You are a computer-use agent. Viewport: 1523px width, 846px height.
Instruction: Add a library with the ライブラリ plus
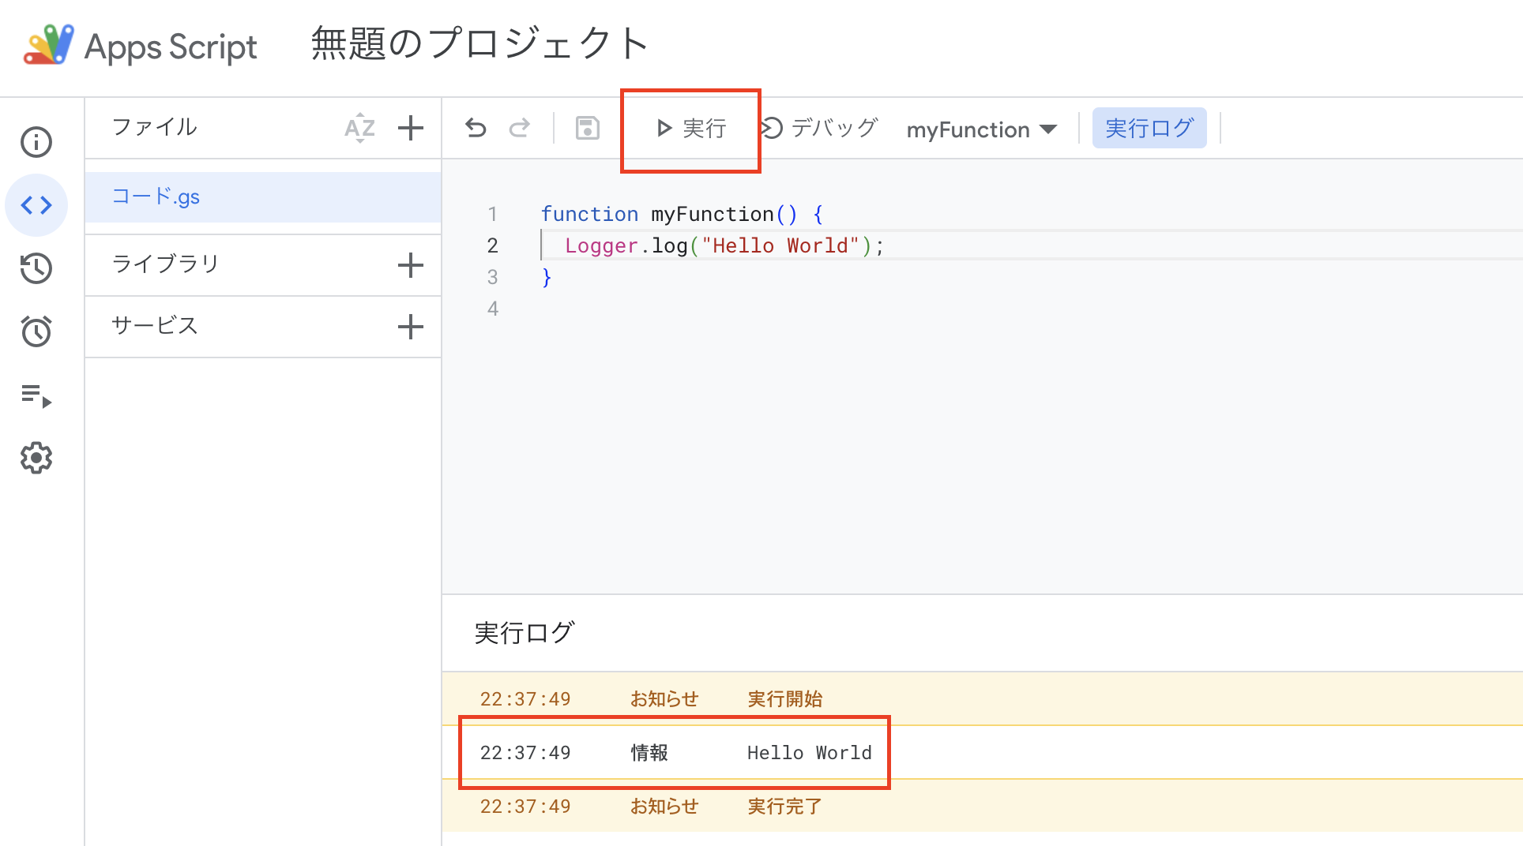(x=410, y=265)
